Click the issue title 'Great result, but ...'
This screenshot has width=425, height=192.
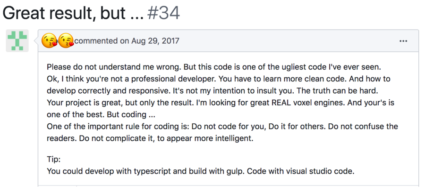click(73, 13)
